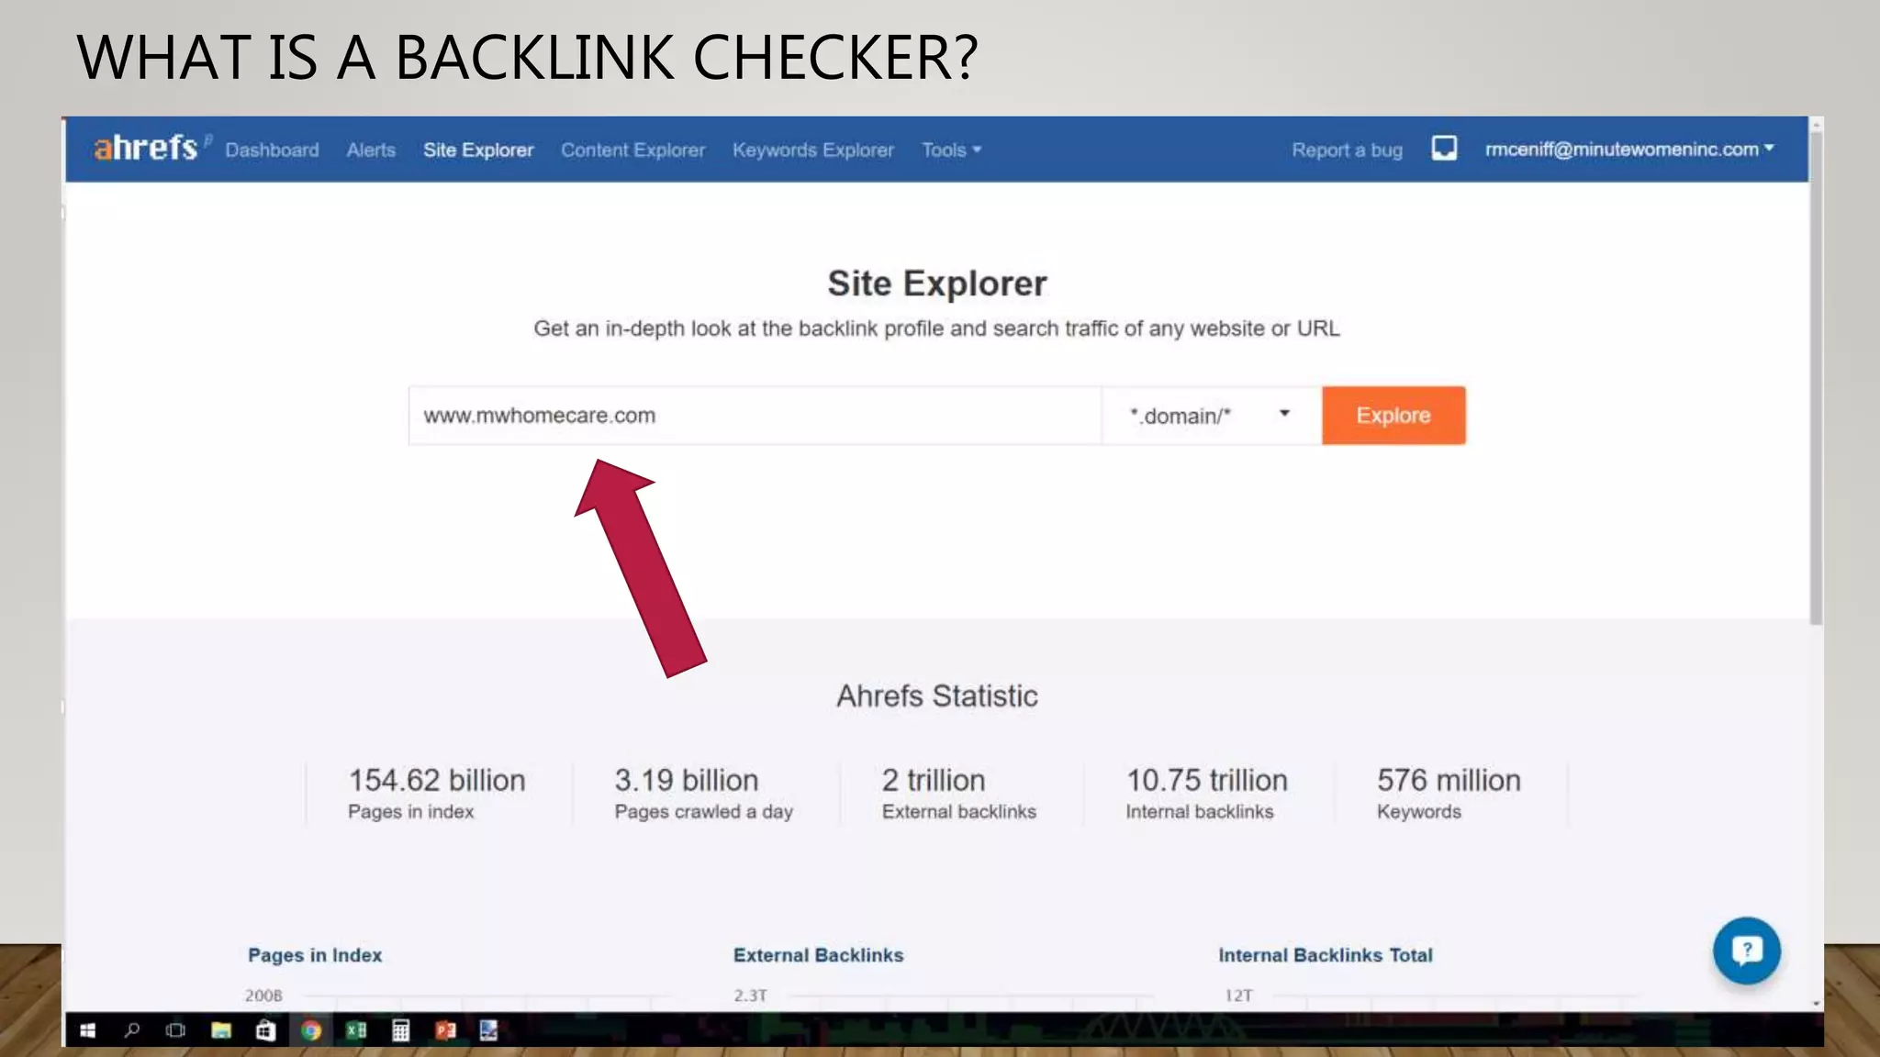1880x1057 pixels.
Task: Click the page vertical scrollbar
Action: [1816, 378]
